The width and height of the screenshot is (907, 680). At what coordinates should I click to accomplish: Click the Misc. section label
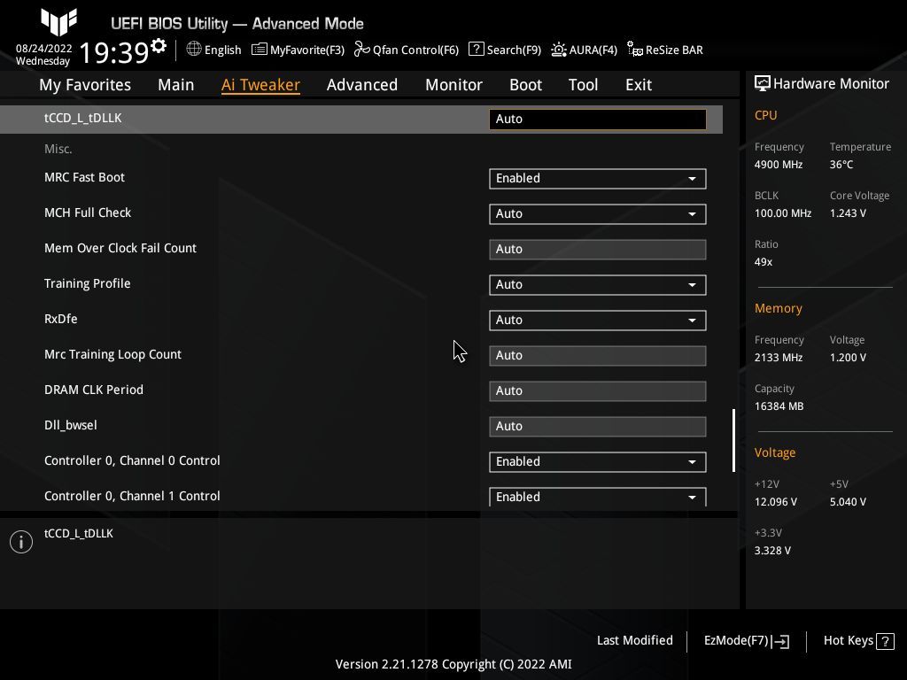click(x=58, y=149)
